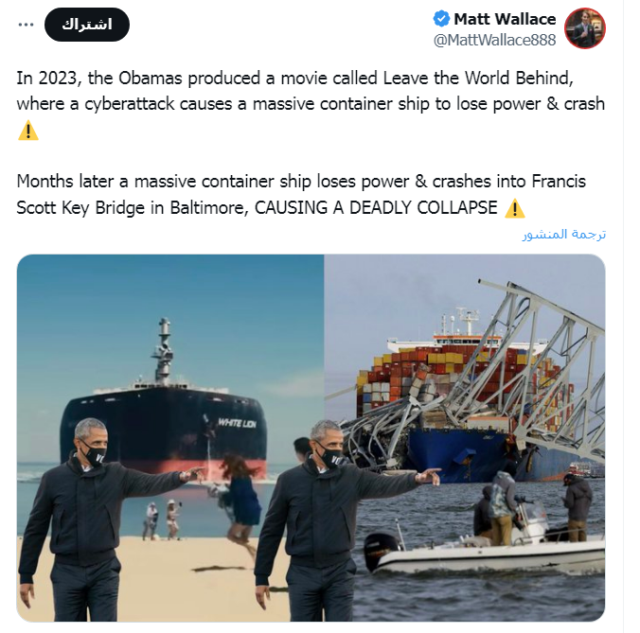Image resolution: width=640 pixels, height=633 pixels.
Task: Click the round profile avatar picture
Action: point(584,28)
